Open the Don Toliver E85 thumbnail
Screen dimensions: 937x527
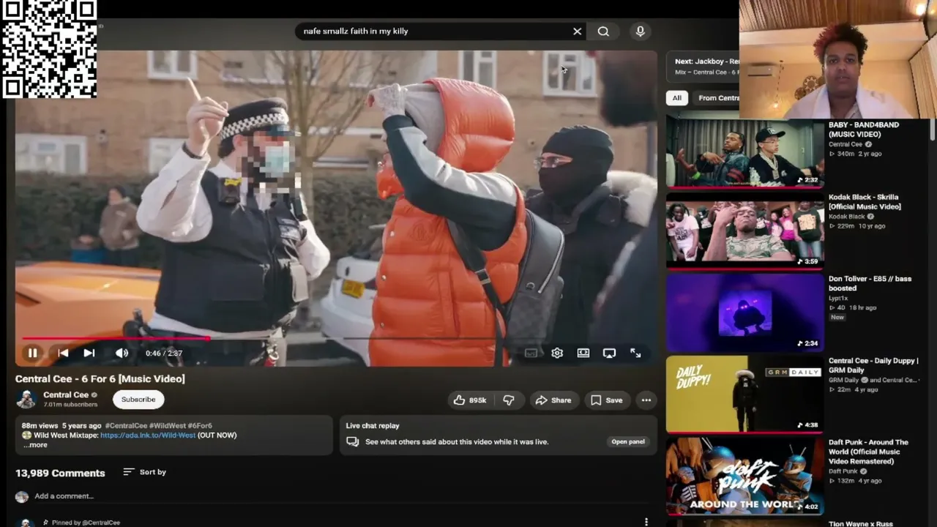click(744, 313)
